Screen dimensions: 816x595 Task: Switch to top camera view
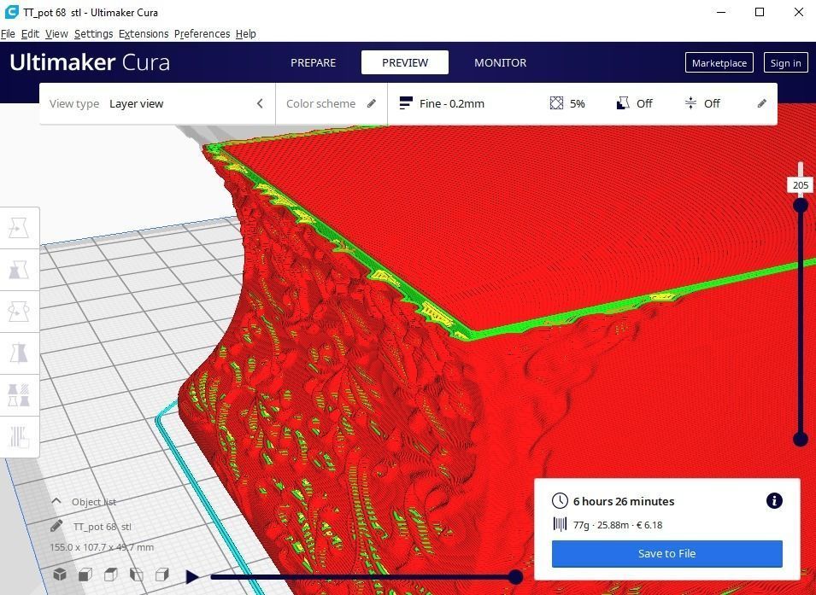coord(111,575)
